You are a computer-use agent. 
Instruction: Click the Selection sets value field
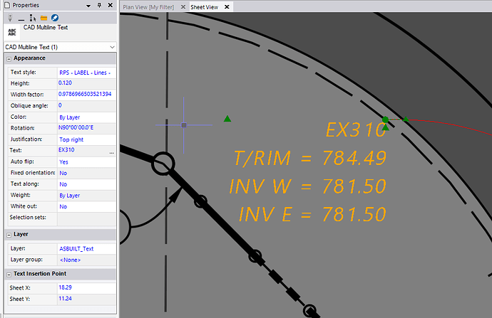(x=86, y=219)
